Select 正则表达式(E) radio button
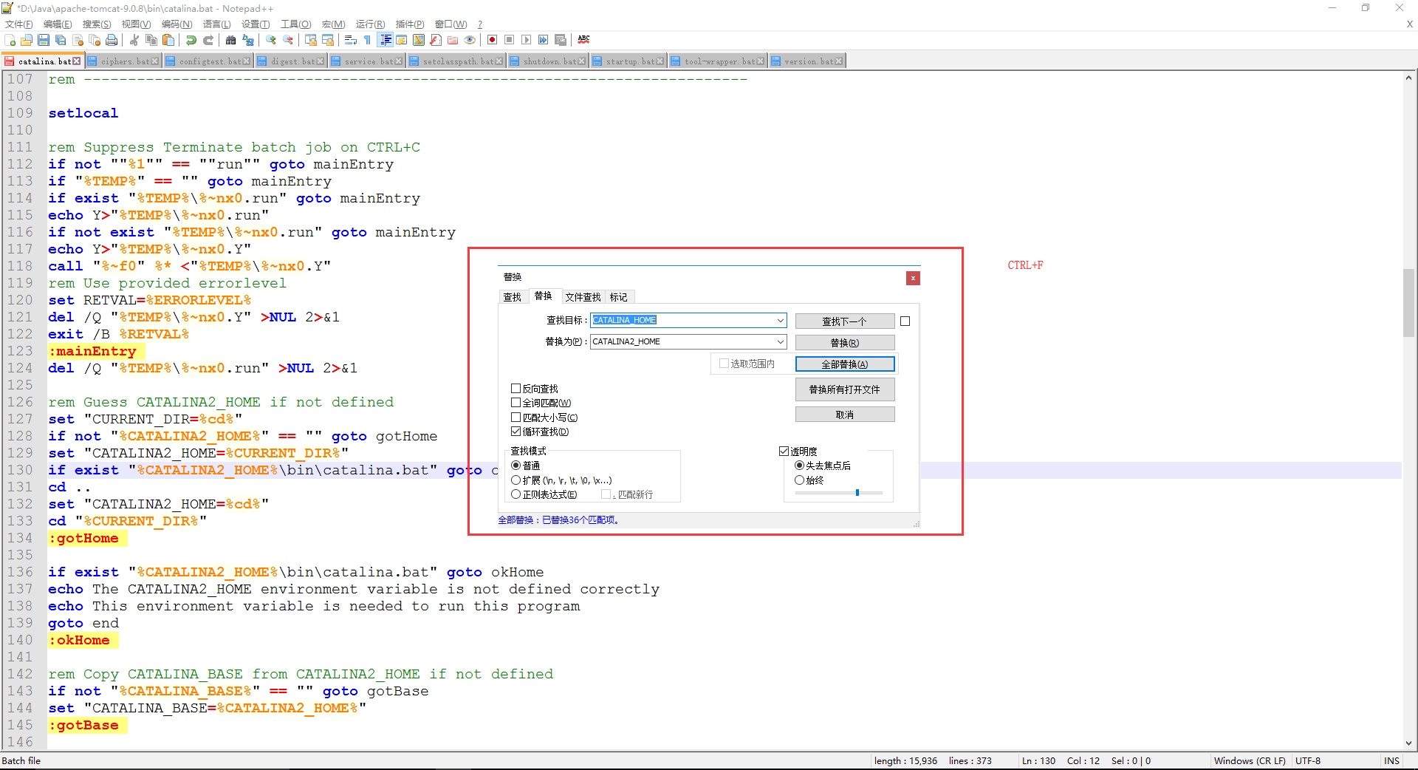Screen dimensions: 1418x770 (x=516, y=494)
